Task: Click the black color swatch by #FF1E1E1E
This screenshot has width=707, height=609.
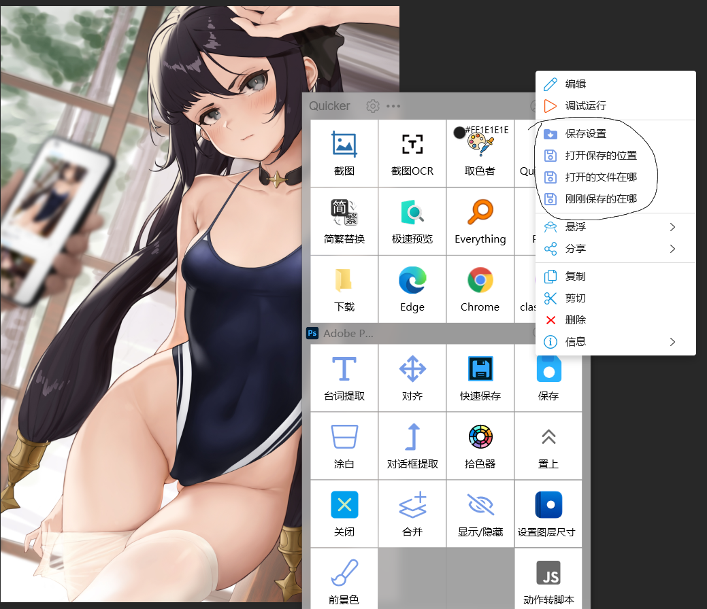Action: coord(459,133)
